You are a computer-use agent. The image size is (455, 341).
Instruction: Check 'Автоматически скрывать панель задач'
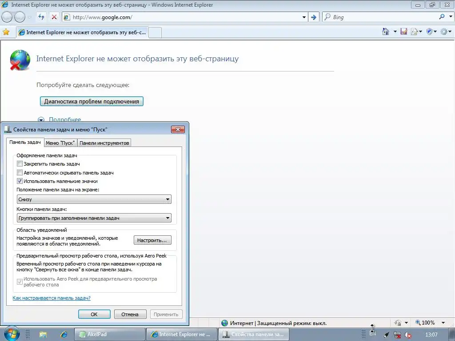click(20, 173)
